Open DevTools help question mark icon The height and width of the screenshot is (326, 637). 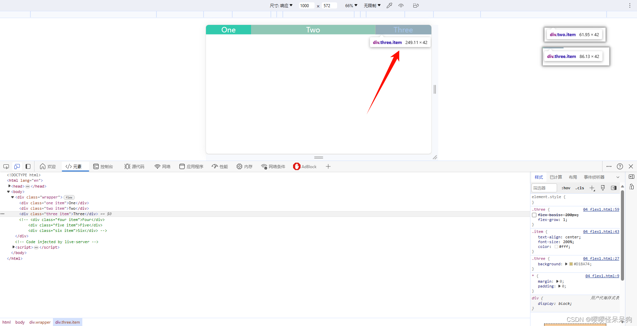(x=620, y=166)
